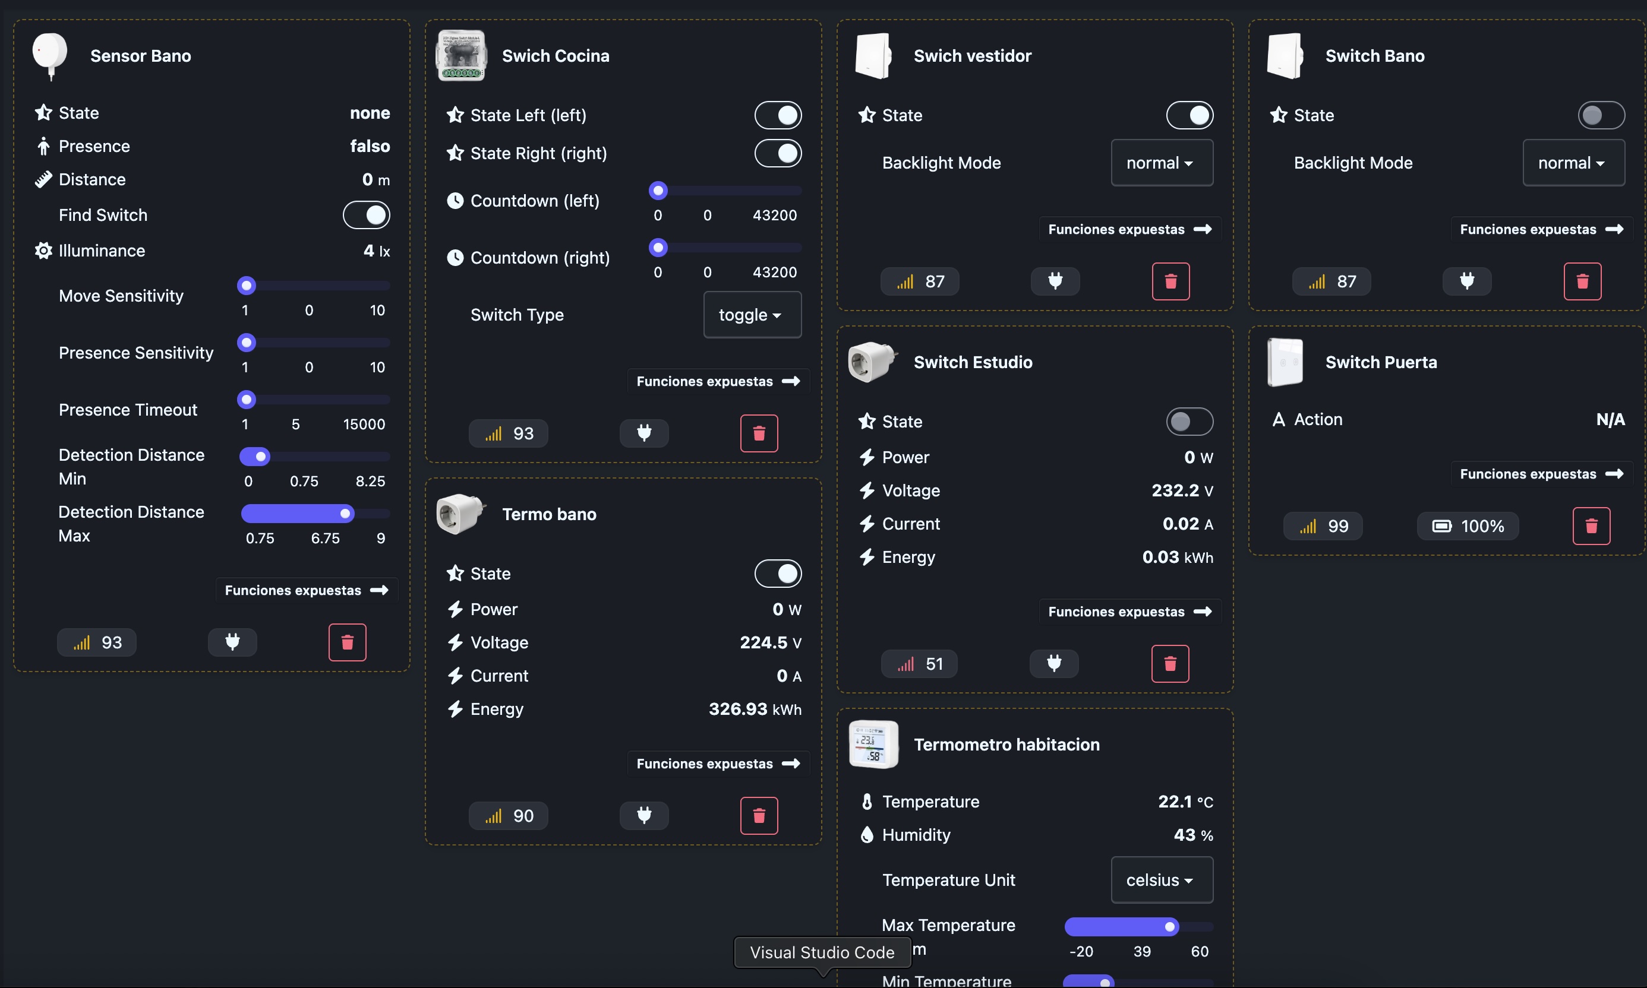
Task: Open Backlight Mode dropdown on Swich vestidor
Action: click(1162, 163)
